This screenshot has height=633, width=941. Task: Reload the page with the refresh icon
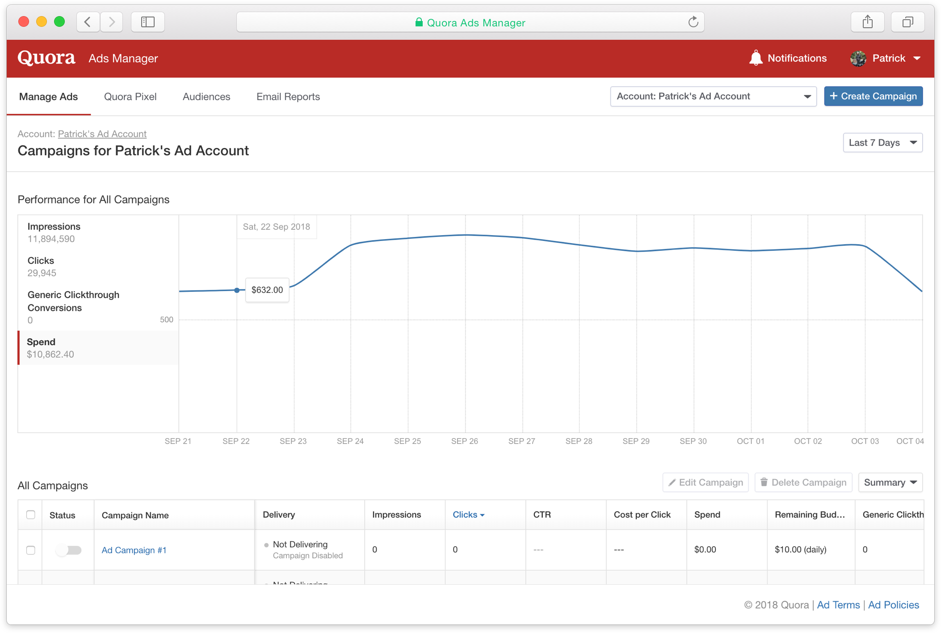(x=693, y=22)
